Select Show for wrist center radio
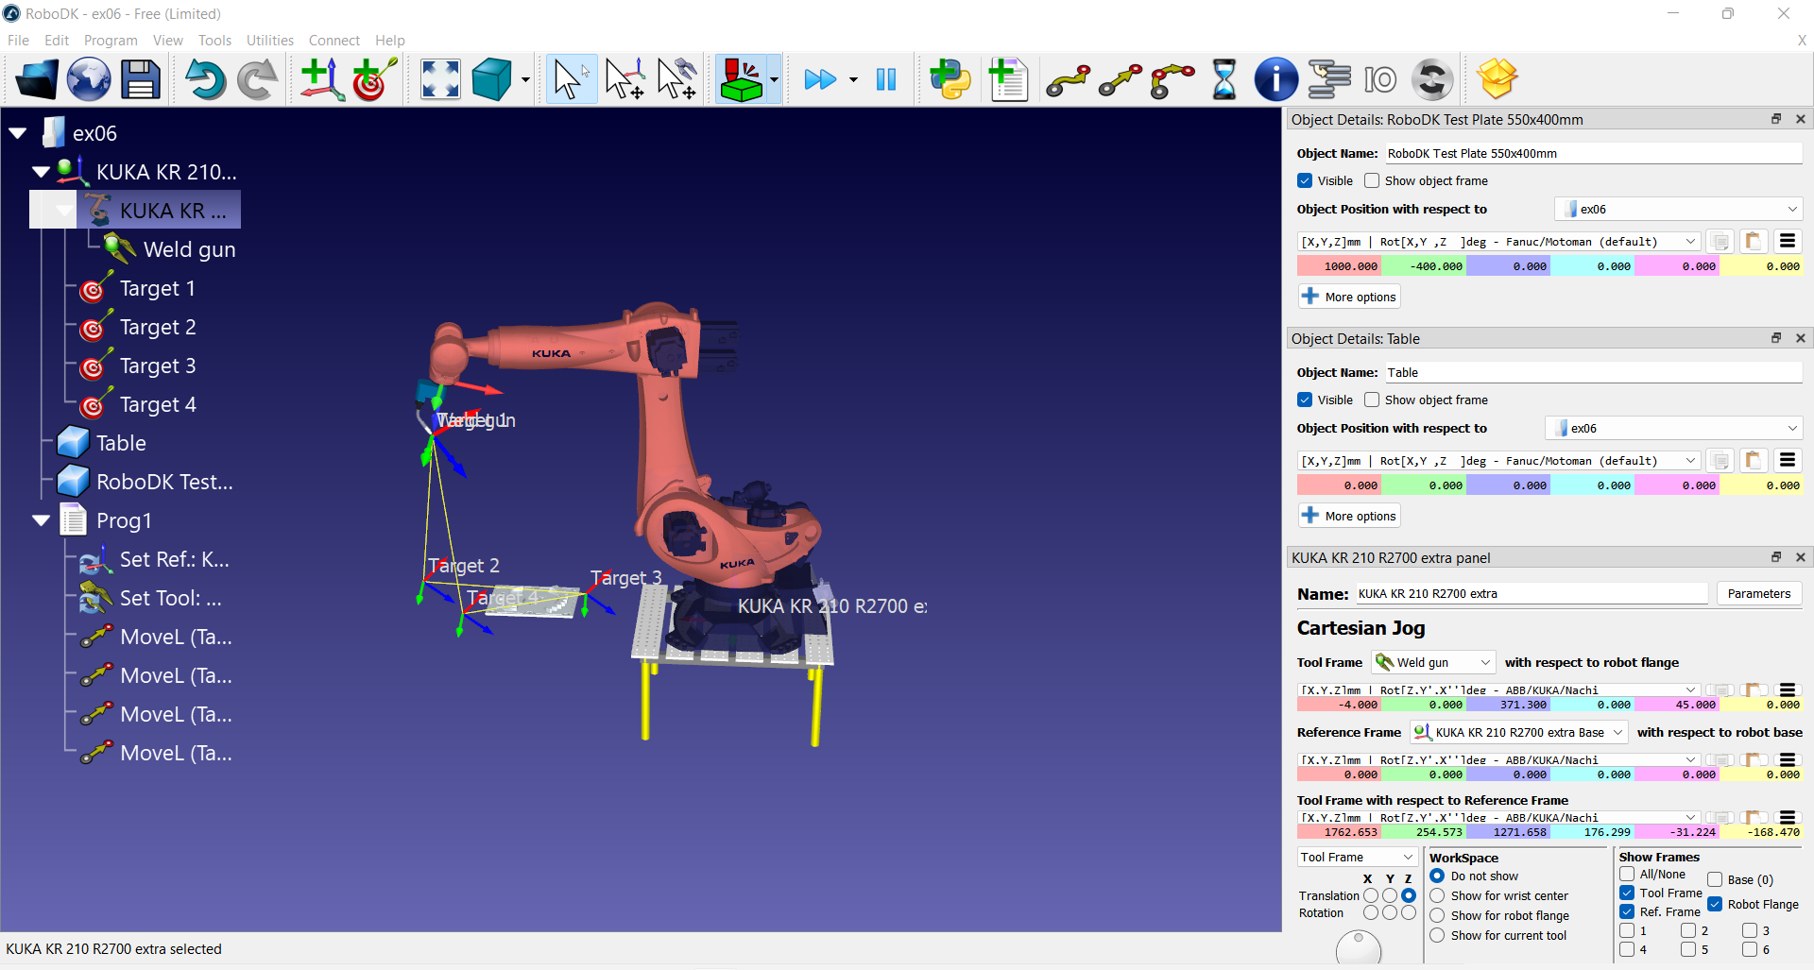 click(1437, 895)
